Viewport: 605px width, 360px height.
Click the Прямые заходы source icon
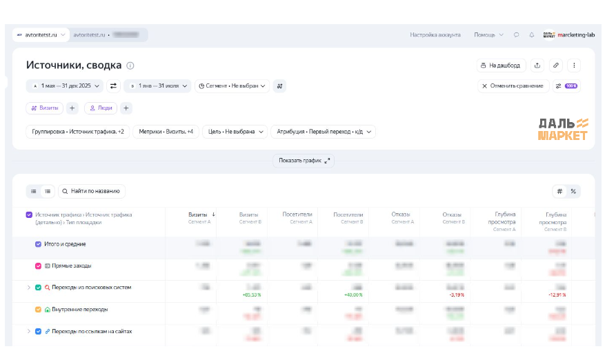point(47,266)
